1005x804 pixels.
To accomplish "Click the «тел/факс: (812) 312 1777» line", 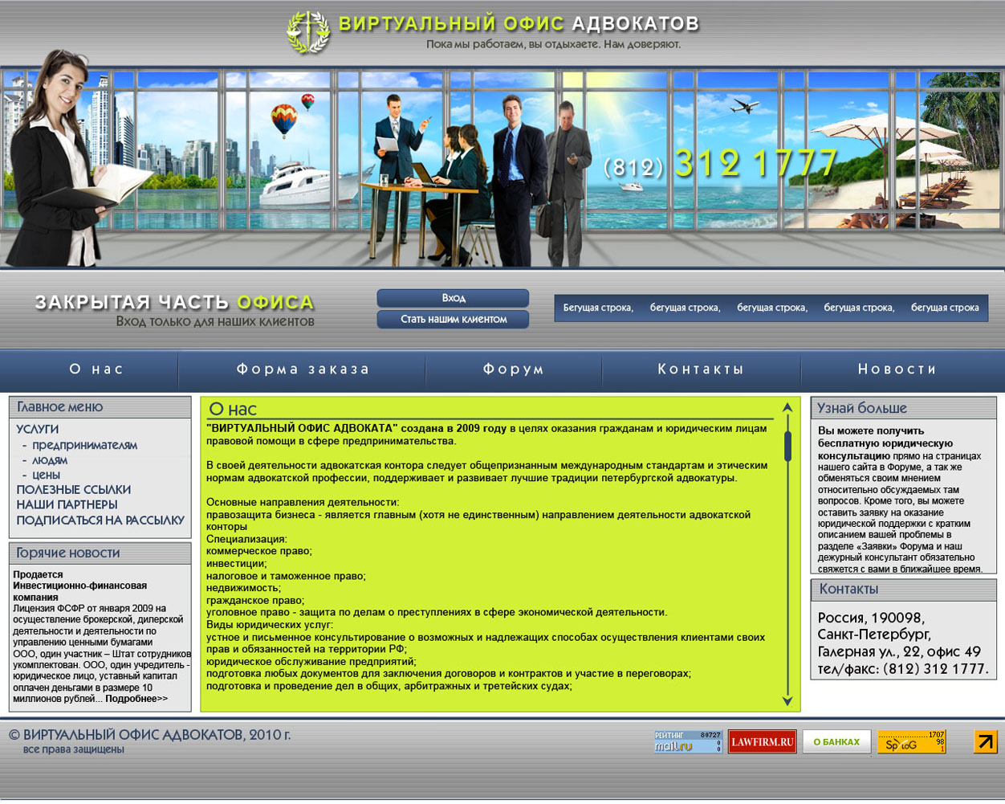I will pos(903,669).
